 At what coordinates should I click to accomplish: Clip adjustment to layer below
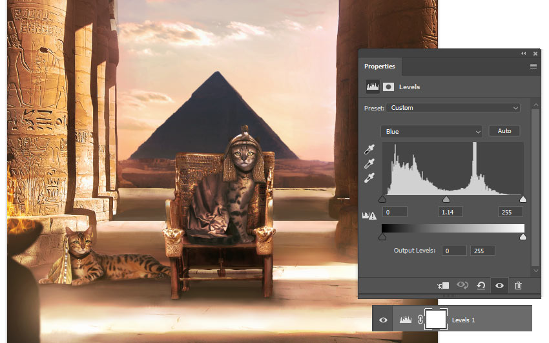point(443,286)
